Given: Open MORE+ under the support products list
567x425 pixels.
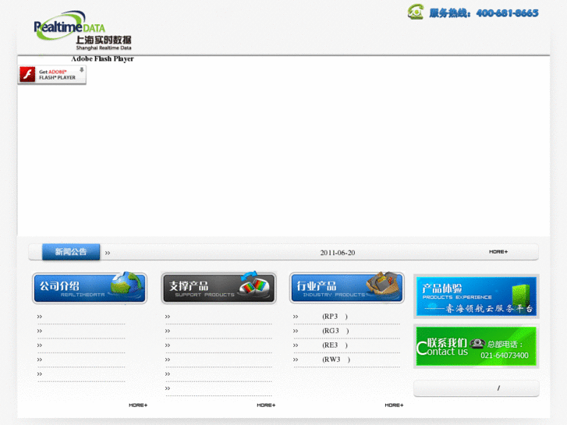Looking at the screenshot, I should point(266,405).
